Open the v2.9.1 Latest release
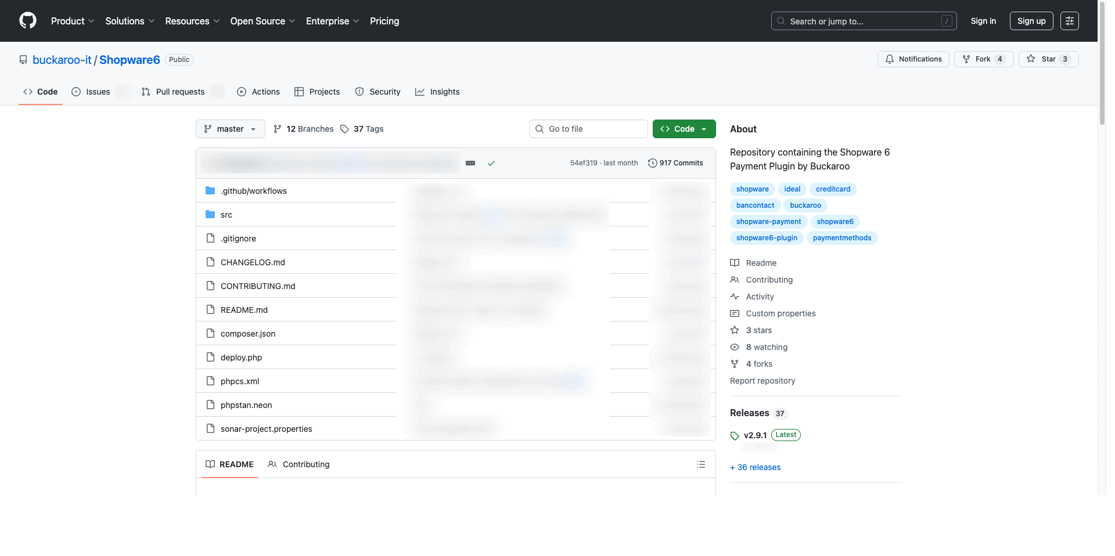 point(765,435)
